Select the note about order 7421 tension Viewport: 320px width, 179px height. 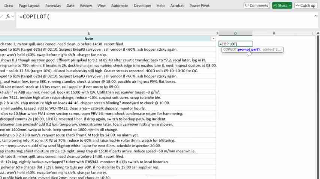[108, 98]
